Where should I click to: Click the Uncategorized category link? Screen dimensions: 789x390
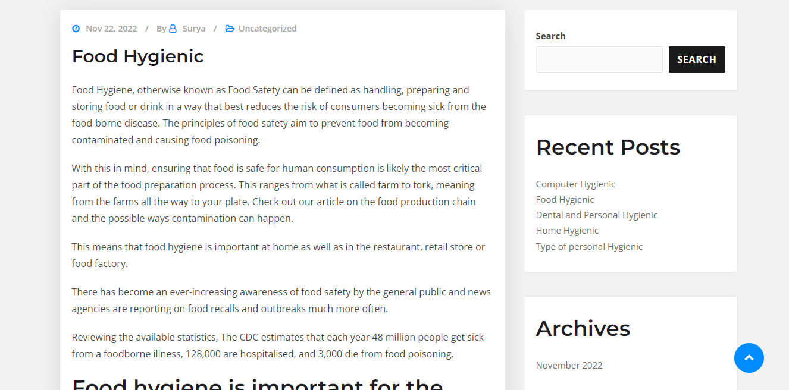coord(267,28)
